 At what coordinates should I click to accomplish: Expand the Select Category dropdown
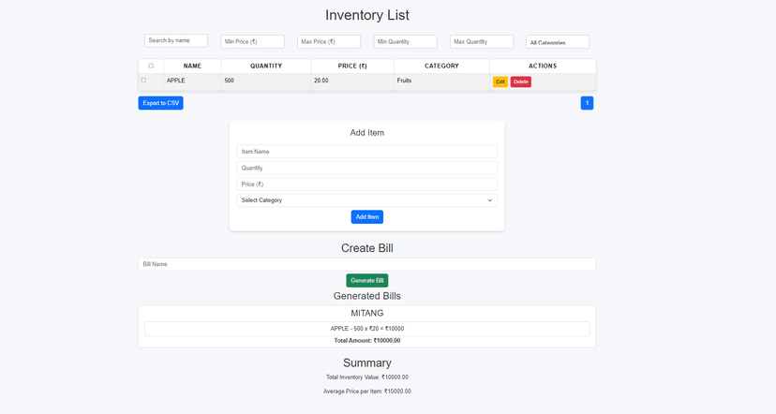tap(366, 200)
